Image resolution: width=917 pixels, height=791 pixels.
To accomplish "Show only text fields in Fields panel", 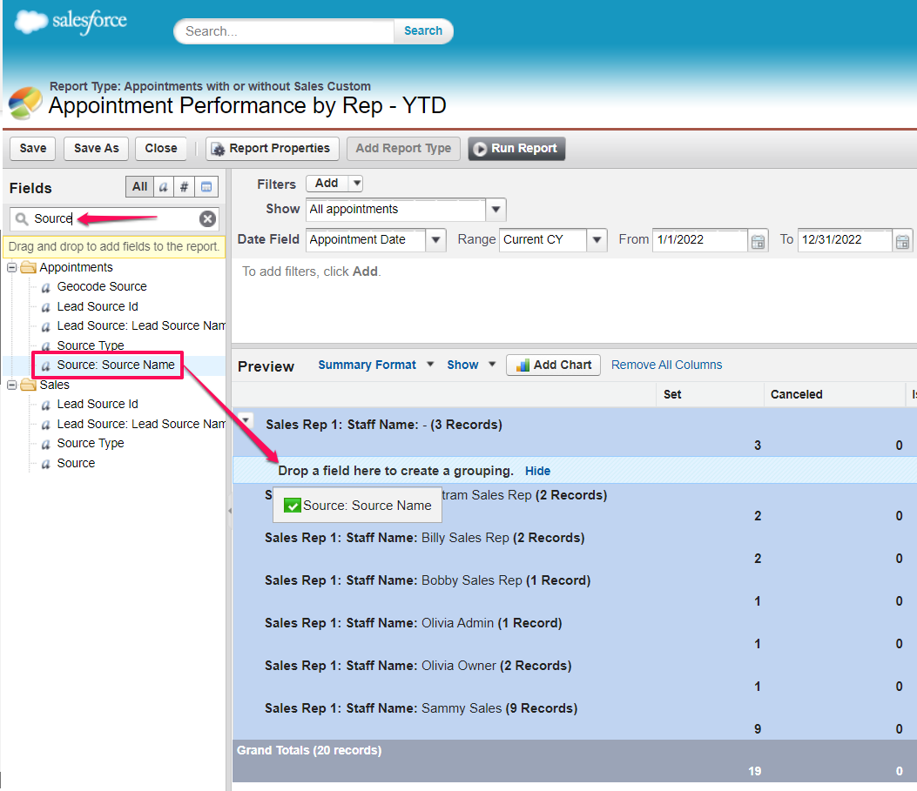I will click(163, 187).
